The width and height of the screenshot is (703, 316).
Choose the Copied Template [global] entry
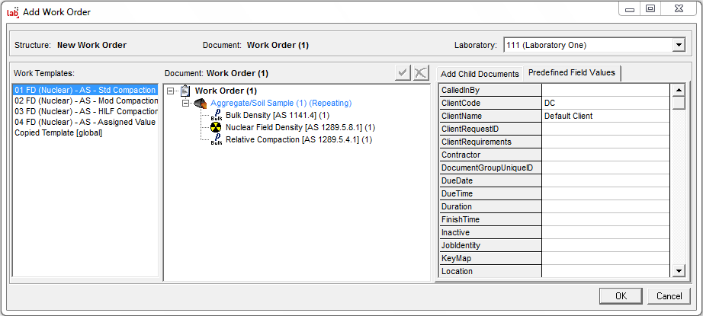[x=58, y=132]
